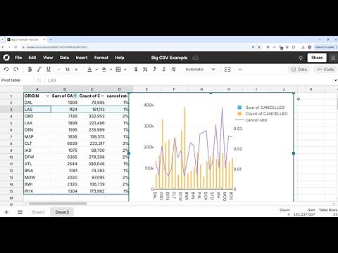Expand the formula bar chevron

[335, 80]
